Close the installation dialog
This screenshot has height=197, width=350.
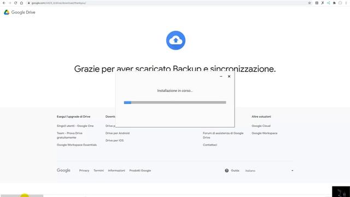pyautogui.click(x=229, y=77)
